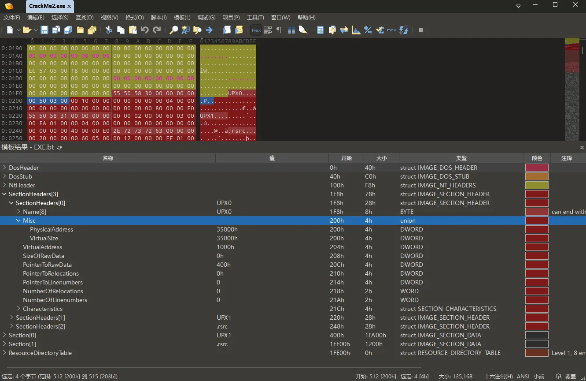Viewport: 586px width, 381px height.
Task: Redo the last undone edit
Action: pos(157,30)
